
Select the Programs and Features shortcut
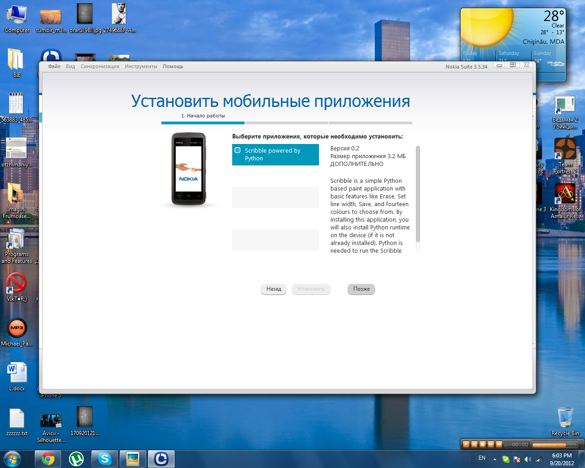pos(16,245)
